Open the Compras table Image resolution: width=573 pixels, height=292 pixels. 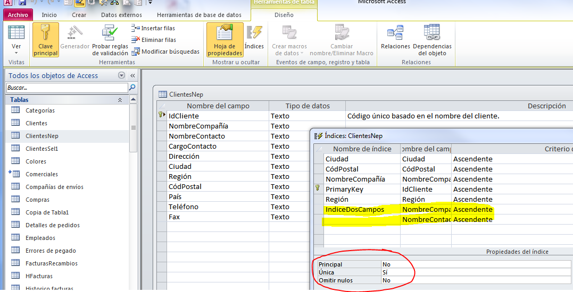(37, 200)
